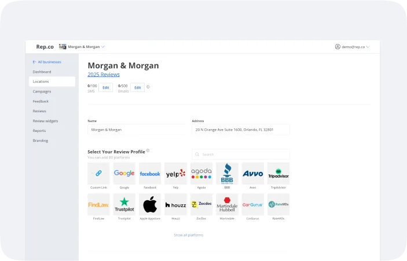The width and height of the screenshot is (407, 261).
Task: Pick the Martindale Hubbell platform tile
Action: [x=227, y=204]
